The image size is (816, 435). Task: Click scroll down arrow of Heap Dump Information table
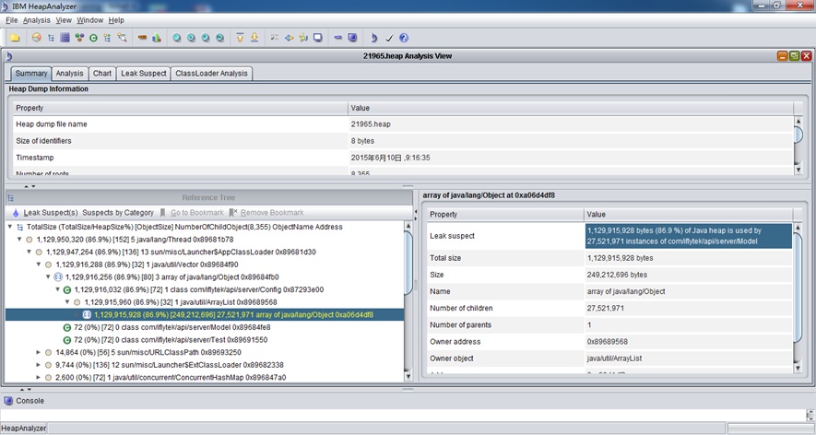tap(798, 170)
